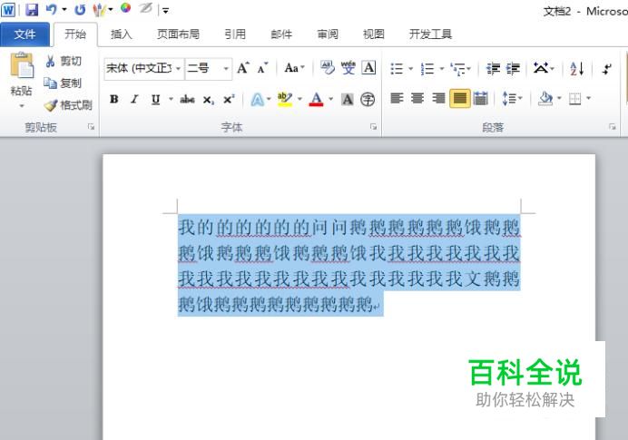The height and width of the screenshot is (440, 628).
Task: Insert enclosed character 字 icon
Action: [368, 99]
